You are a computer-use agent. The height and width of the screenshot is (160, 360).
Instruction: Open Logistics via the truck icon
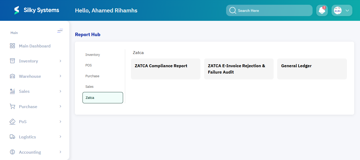[x=12, y=137]
